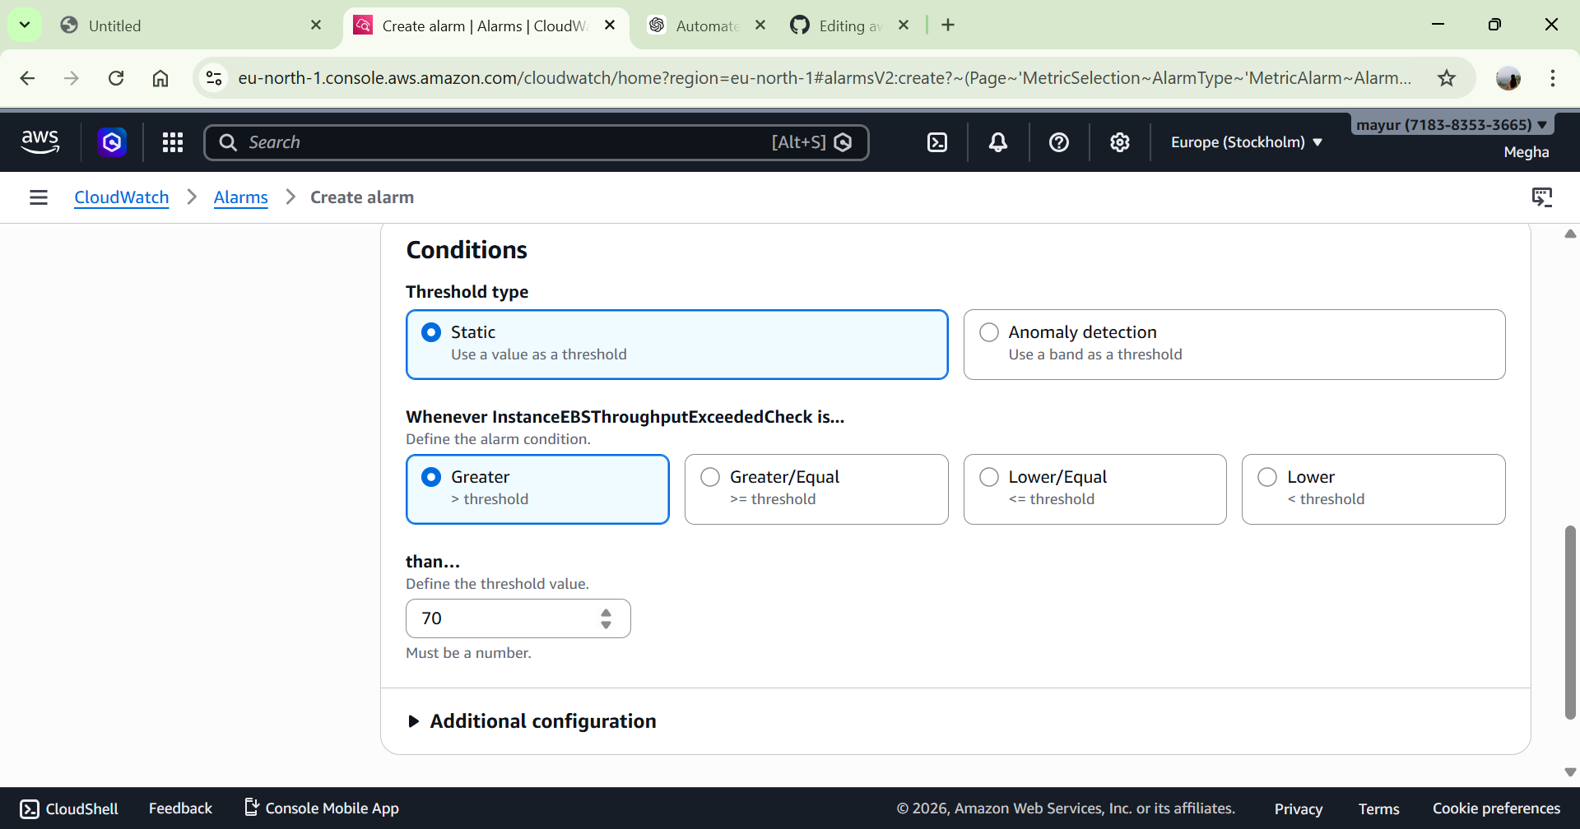Open the notifications bell
This screenshot has width=1580, height=829.
997,142
